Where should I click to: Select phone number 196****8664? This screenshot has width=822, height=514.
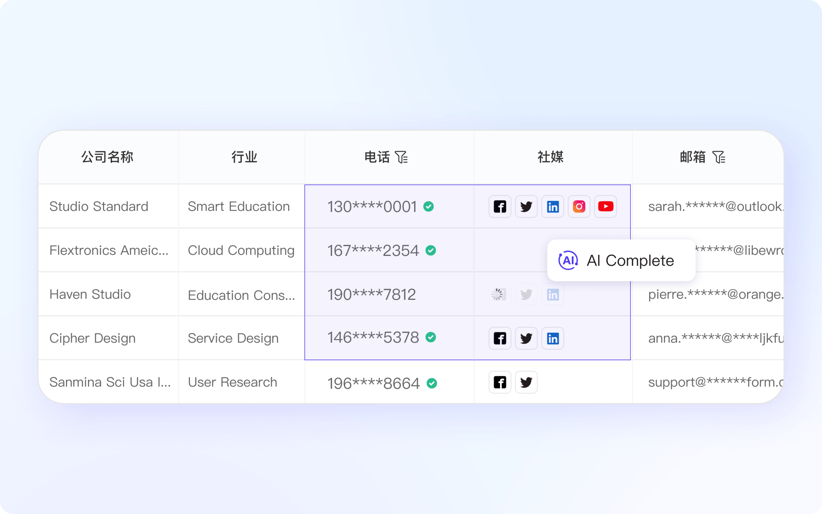pos(374,384)
